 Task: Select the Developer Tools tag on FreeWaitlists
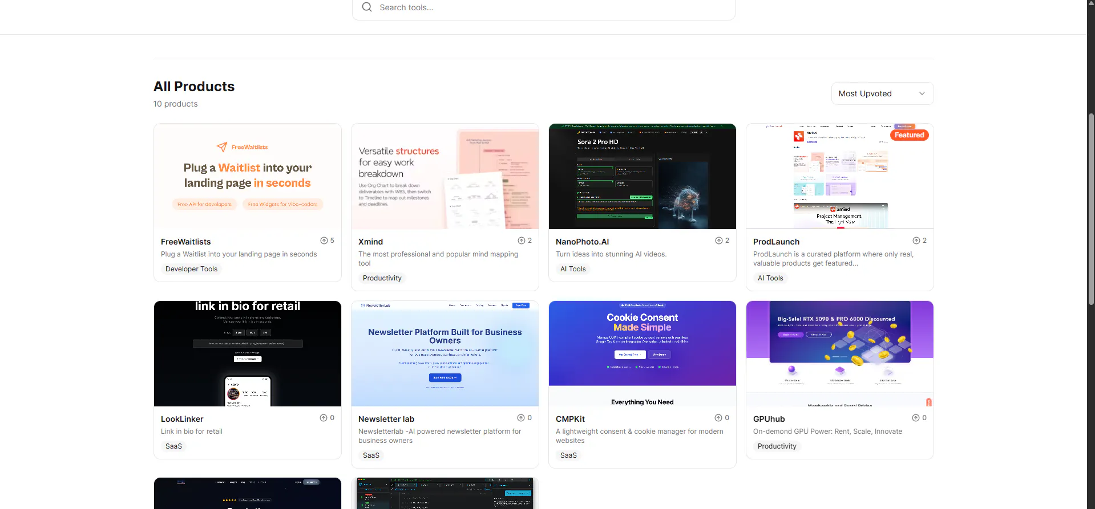[192, 269]
